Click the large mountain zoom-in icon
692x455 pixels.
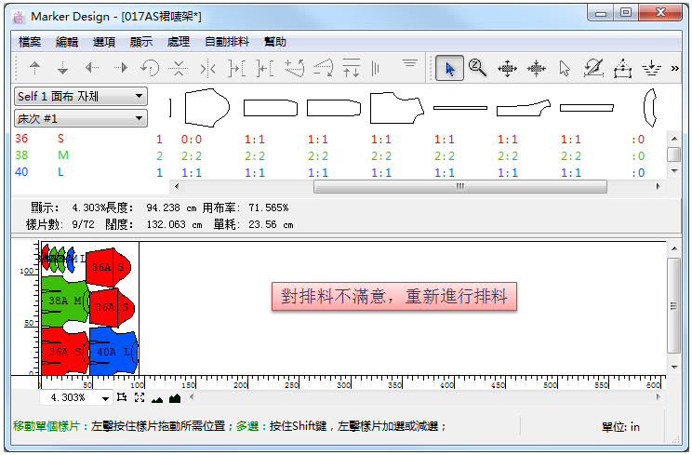pos(175,397)
